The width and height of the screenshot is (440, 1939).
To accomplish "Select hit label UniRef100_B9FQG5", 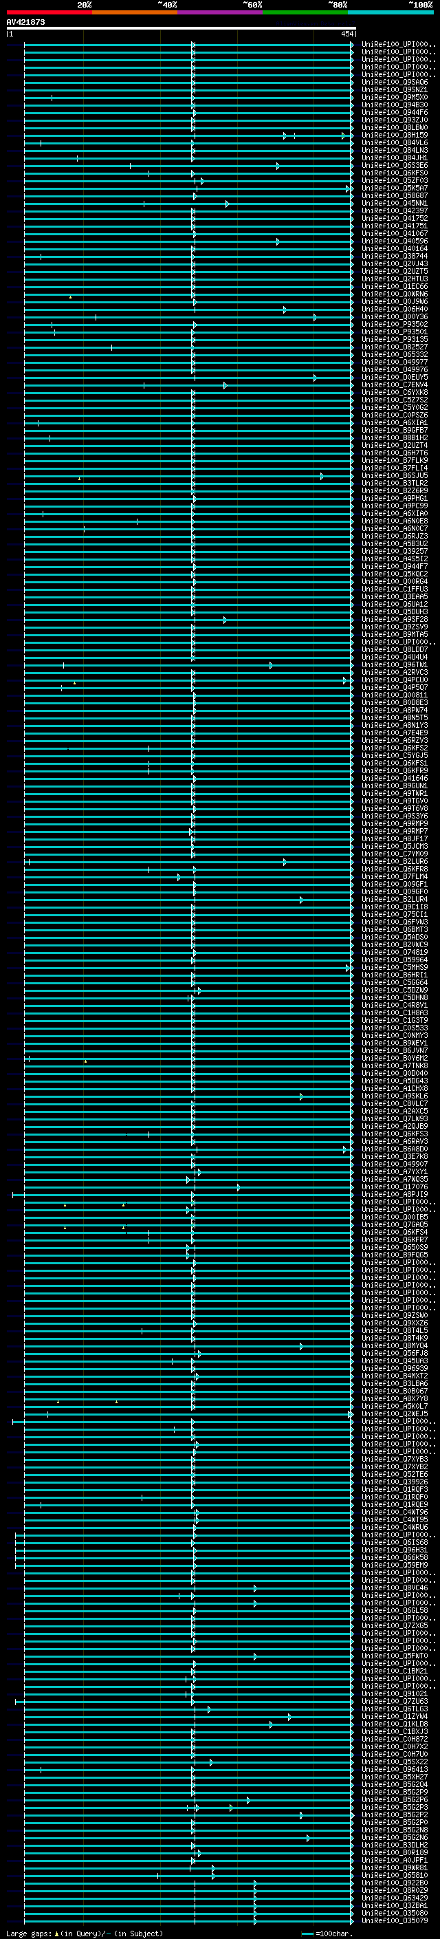I will (x=395, y=1255).
